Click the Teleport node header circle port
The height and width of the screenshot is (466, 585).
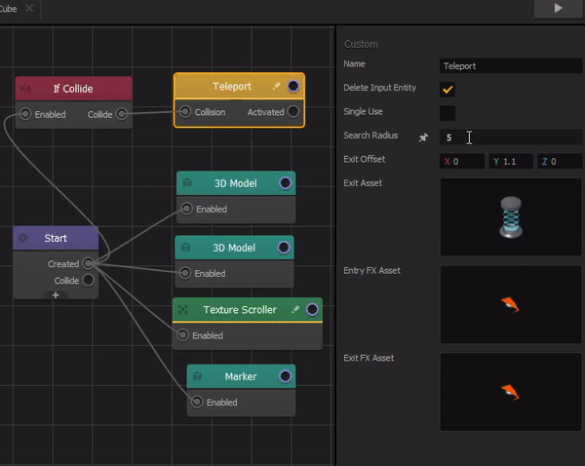(x=292, y=86)
